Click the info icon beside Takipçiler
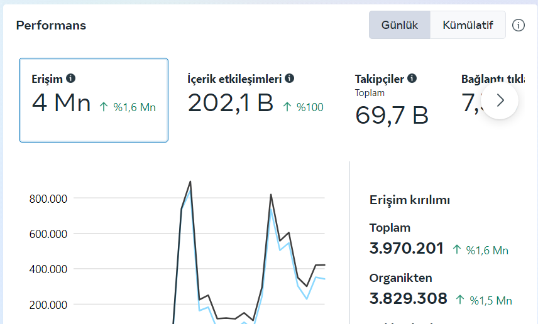 412,78
